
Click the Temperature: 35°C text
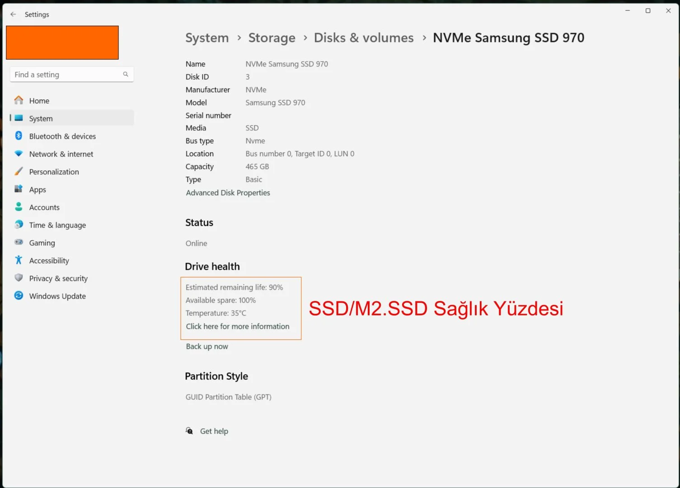click(216, 313)
